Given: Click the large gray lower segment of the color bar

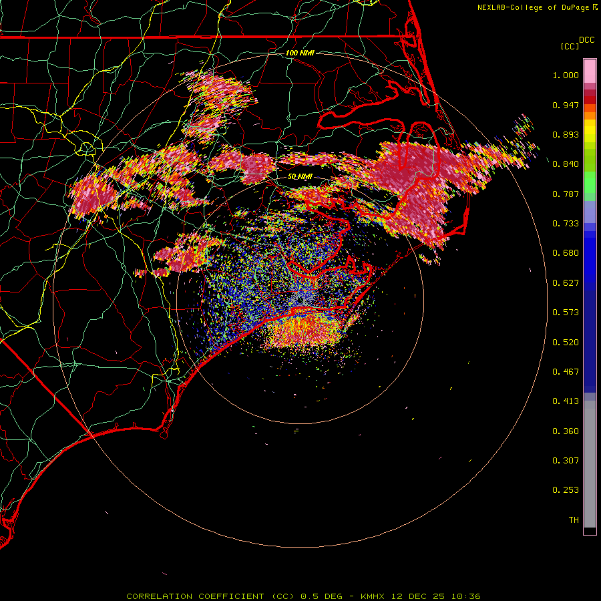Looking at the screenshot, I should coord(590,467).
